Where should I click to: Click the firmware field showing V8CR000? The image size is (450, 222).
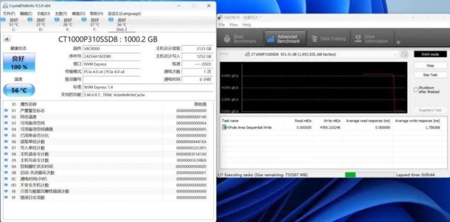[x=111, y=49]
